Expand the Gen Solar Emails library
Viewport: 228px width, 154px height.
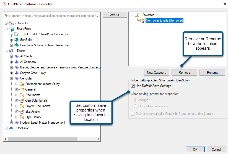click(x=17, y=100)
